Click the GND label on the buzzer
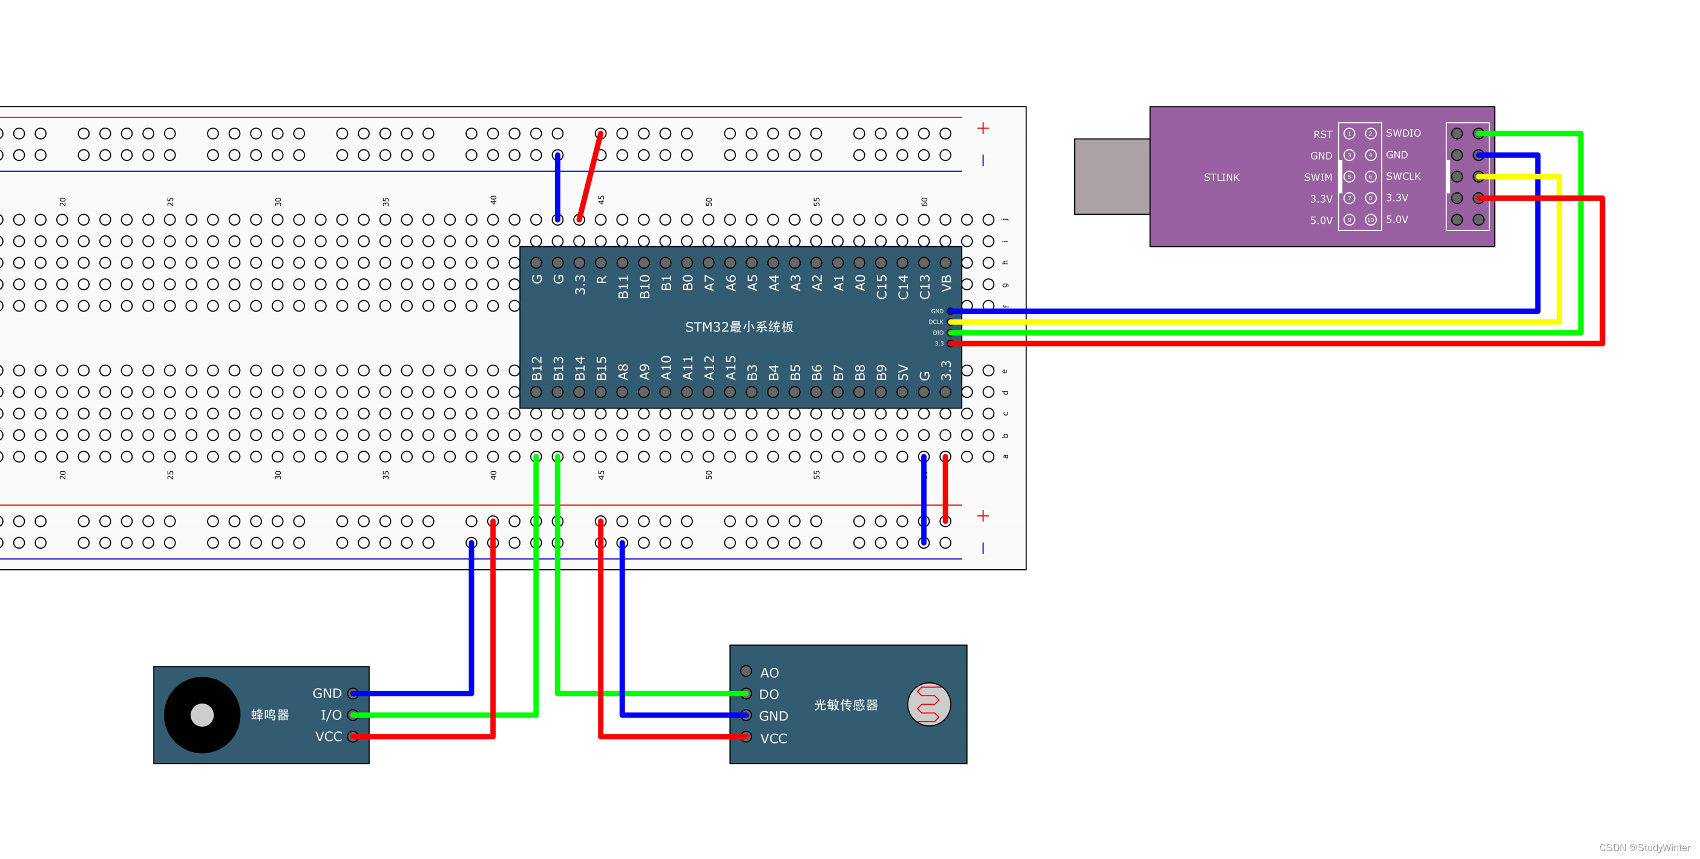Viewport: 1700px width, 859px height. pyautogui.click(x=327, y=693)
